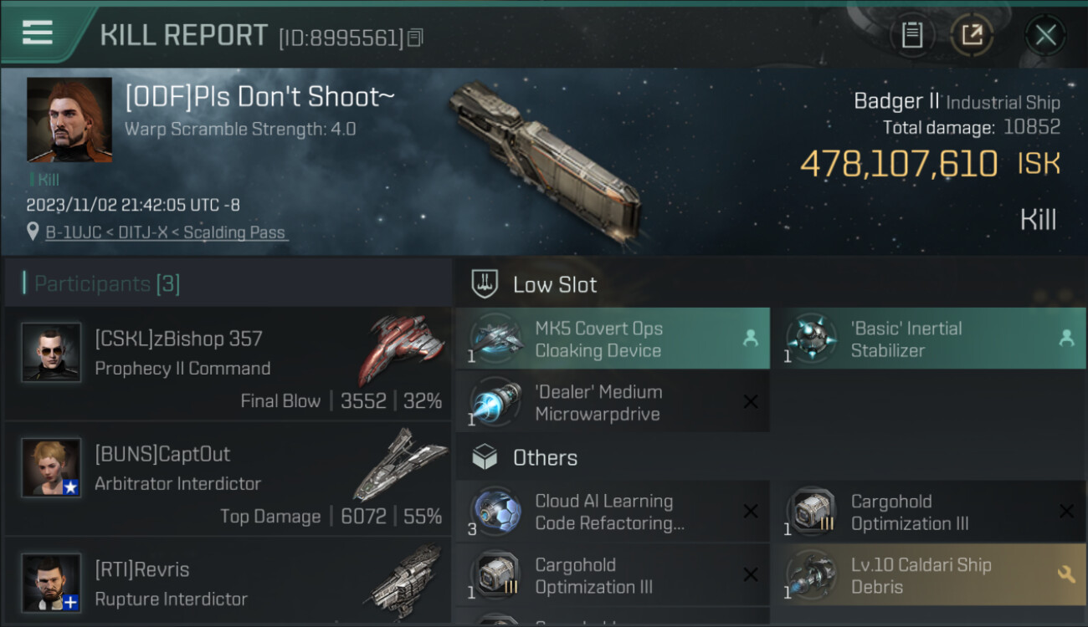
Task: Close the Kill Report window
Action: [x=1045, y=35]
